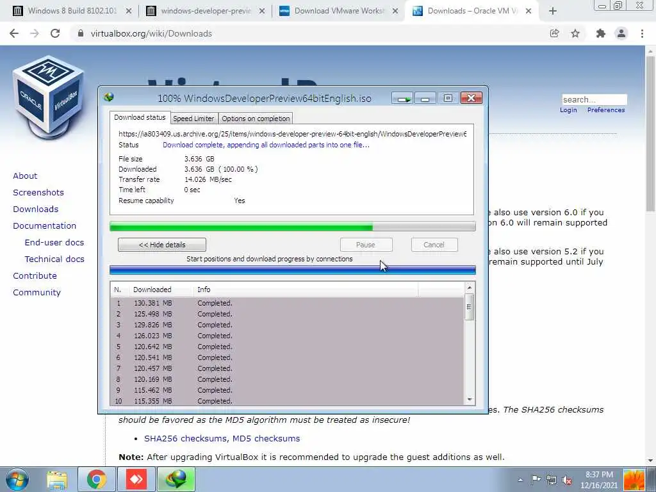Switch to the Speed Limiter tab
The height and width of the screenshot is (492, 656).
[193, 119]
